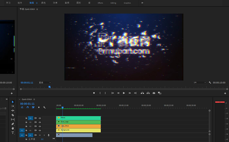Mute the A1 audio track

[x=40, y=135]
